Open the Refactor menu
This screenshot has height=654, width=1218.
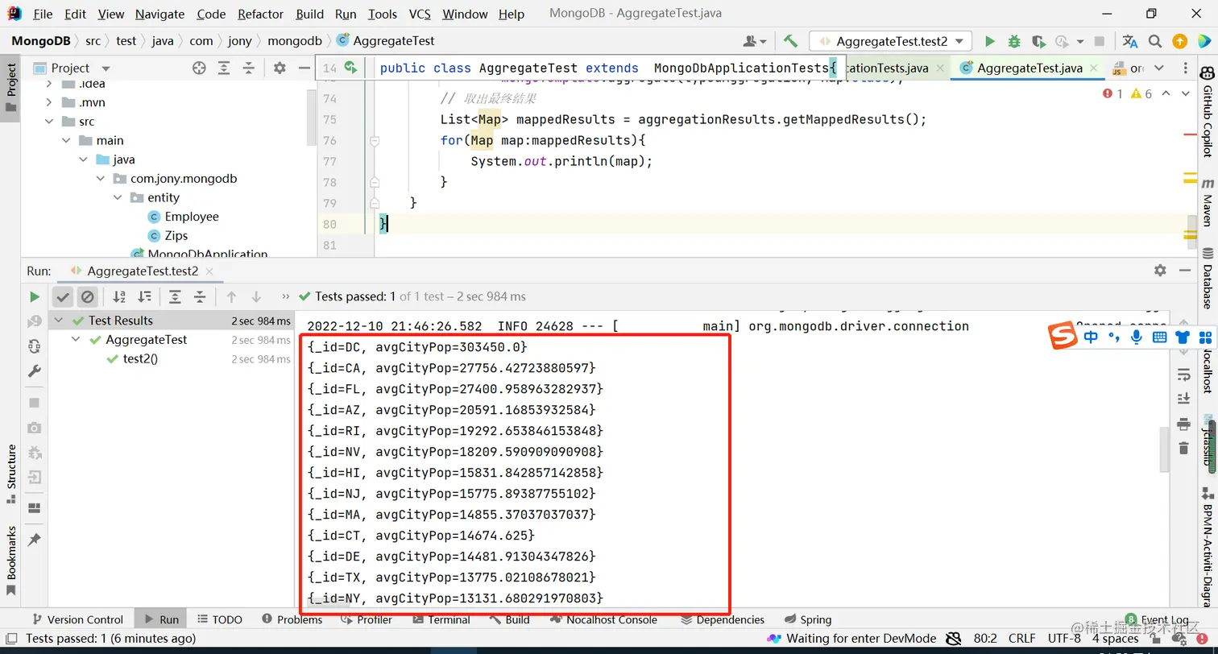[x=260, y=14]
